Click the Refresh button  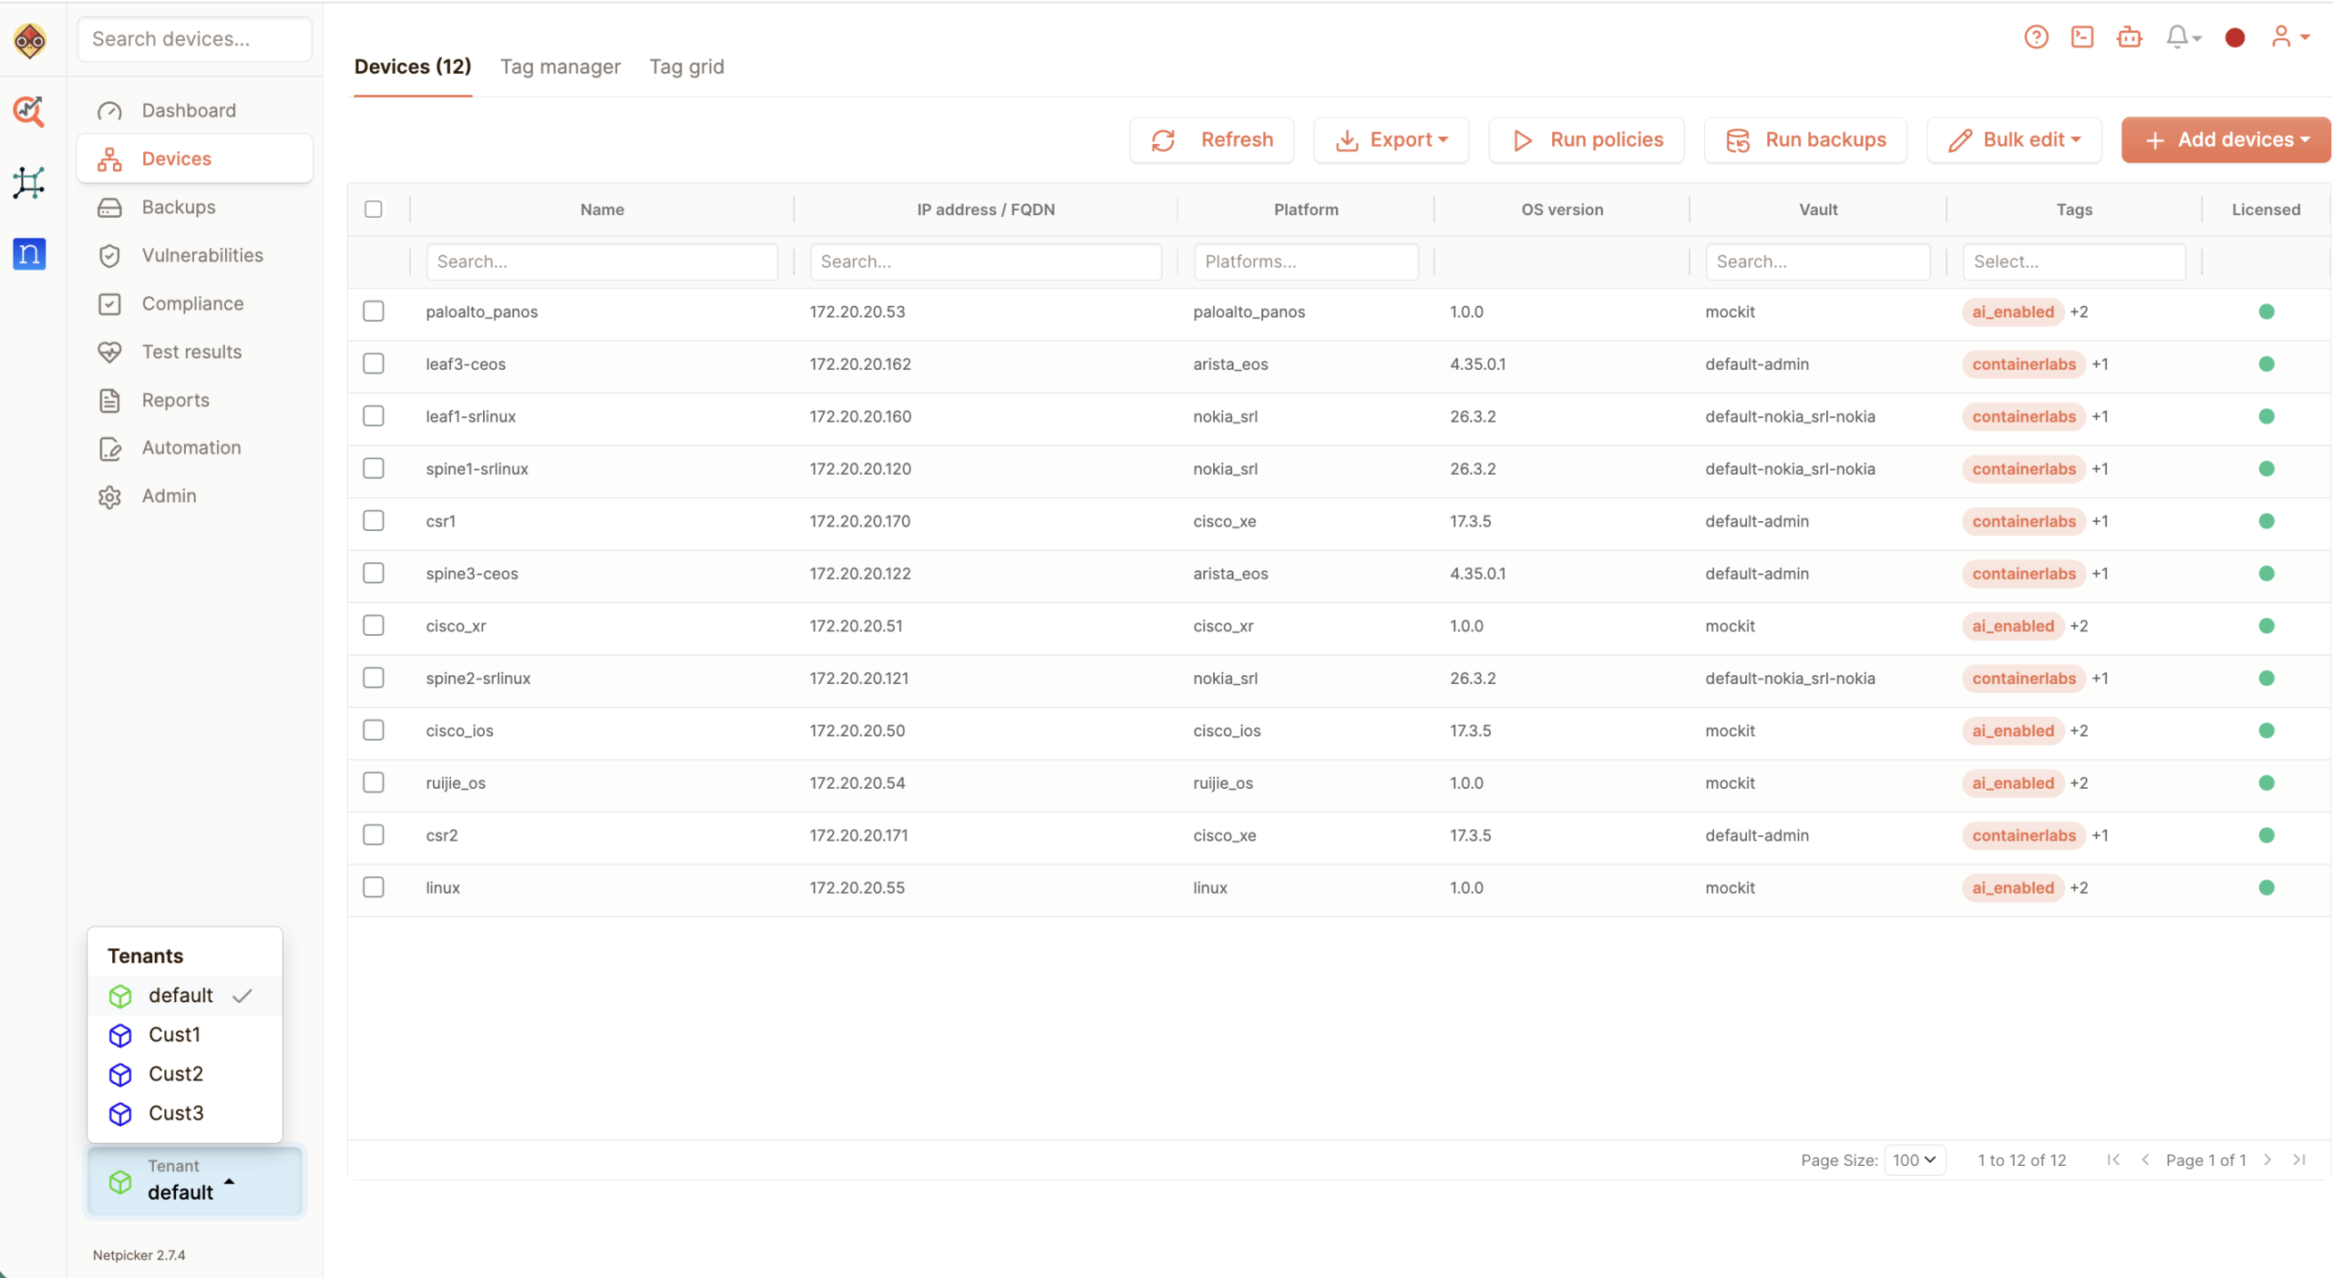coord(1211,140)
